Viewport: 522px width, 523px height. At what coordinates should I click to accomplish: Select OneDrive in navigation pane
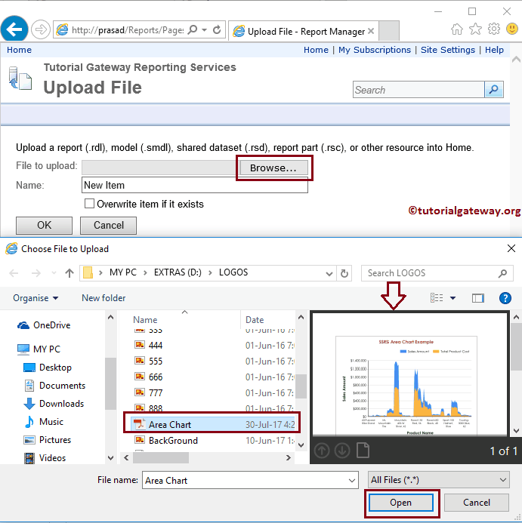pyautogui.click(x=43, y=325)
